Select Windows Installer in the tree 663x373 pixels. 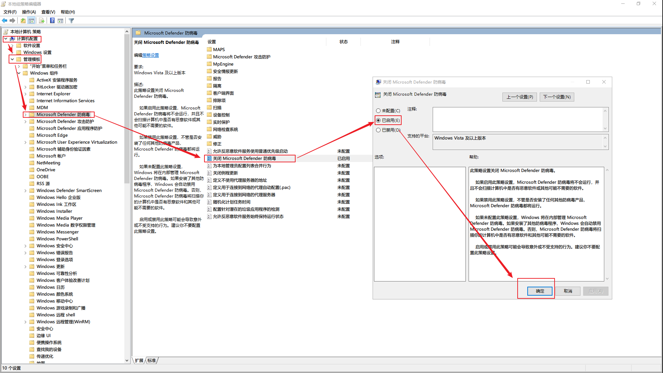point(54,211)
